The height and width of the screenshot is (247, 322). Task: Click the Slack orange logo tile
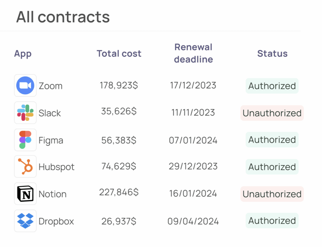(25, 113)
